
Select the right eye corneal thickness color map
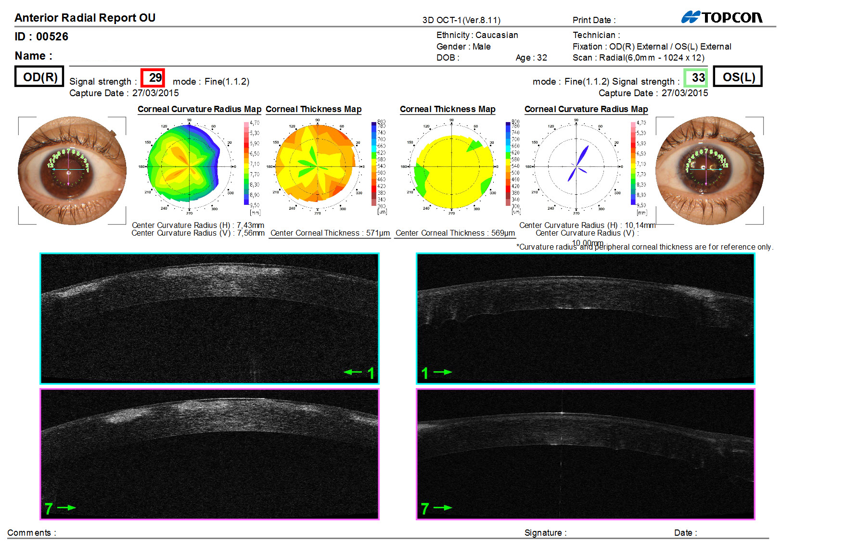pos(317,166)
